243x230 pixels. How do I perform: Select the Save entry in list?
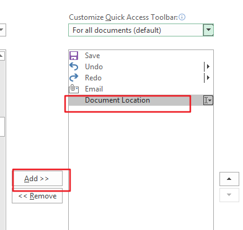[x=141, y=56]
